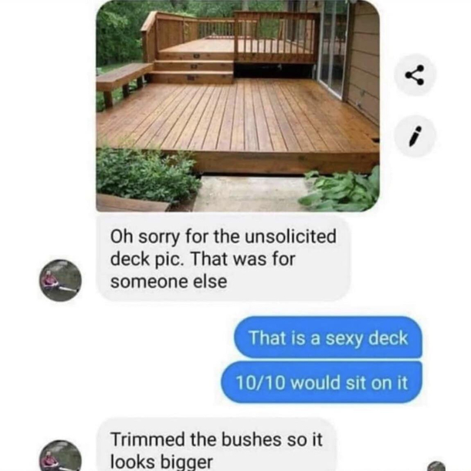Image resolution: width=471 pixels, height=471 pixels.
Task: Tap the deck stairs in the photo
Action: coord(192,69)
